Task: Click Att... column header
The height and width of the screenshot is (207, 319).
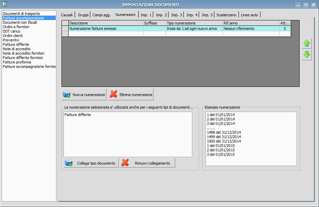Action: (x=285, y=23)
